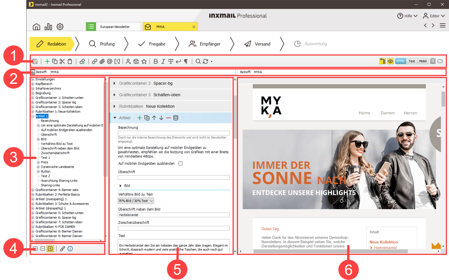449x280 pixels.
Task: Open the bar chart reports icon
Action: [48, 27]
